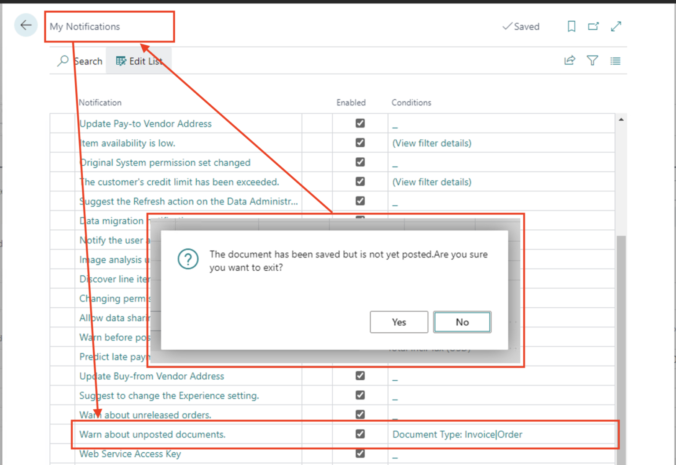Click the Share icon
Image resolution: width=676 pixels, height=465 pixels.
click(x=569, y=60)
